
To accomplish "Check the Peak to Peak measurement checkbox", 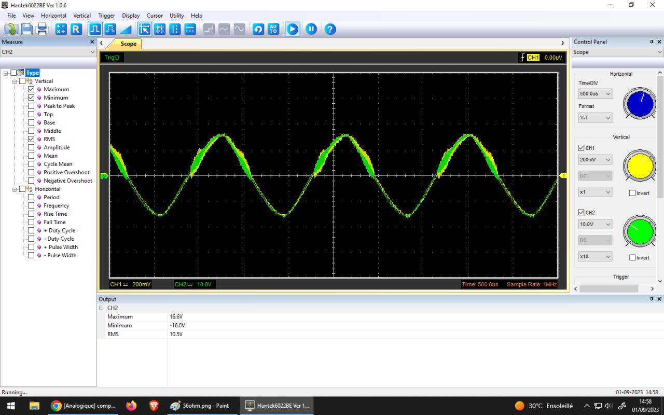I will pos(31,106).
